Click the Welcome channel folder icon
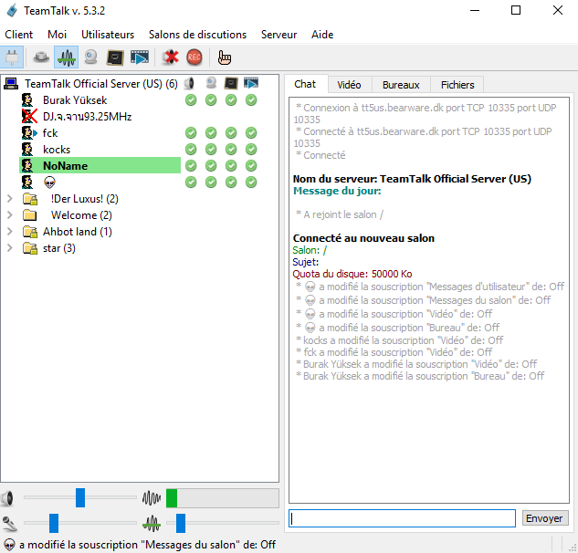The image size is (578, 553). [29, 215]
